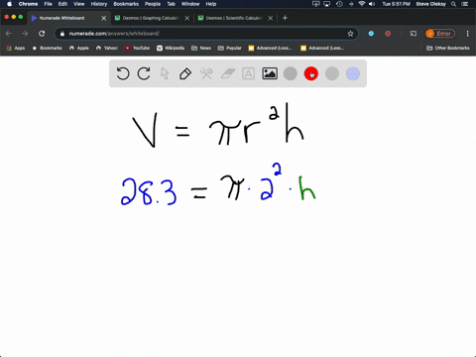This screenshot has width=476, height=357.
Task: Open the View menu
Action: click(78, 4)
